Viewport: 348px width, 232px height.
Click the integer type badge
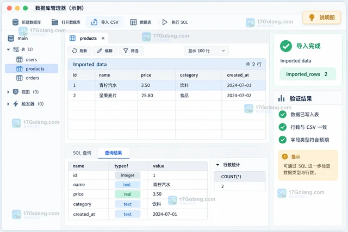(x=128, y=175)
